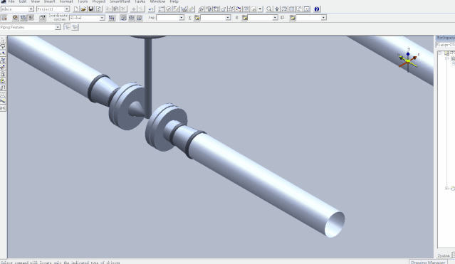Open the Coordinate system Global dropdown
Image resolution: width=455 pixels, height=264 pixels.
point(102,18)
